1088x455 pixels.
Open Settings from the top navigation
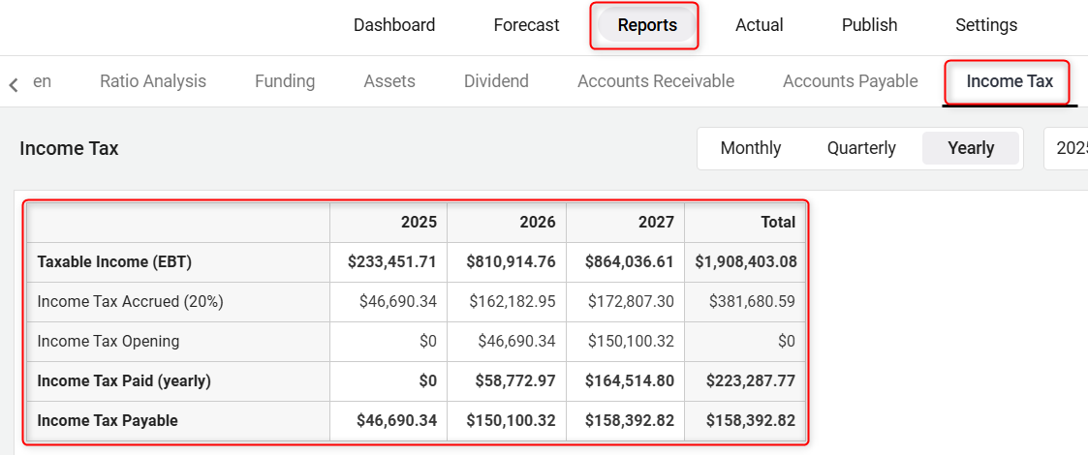click(x=986, y=26)
